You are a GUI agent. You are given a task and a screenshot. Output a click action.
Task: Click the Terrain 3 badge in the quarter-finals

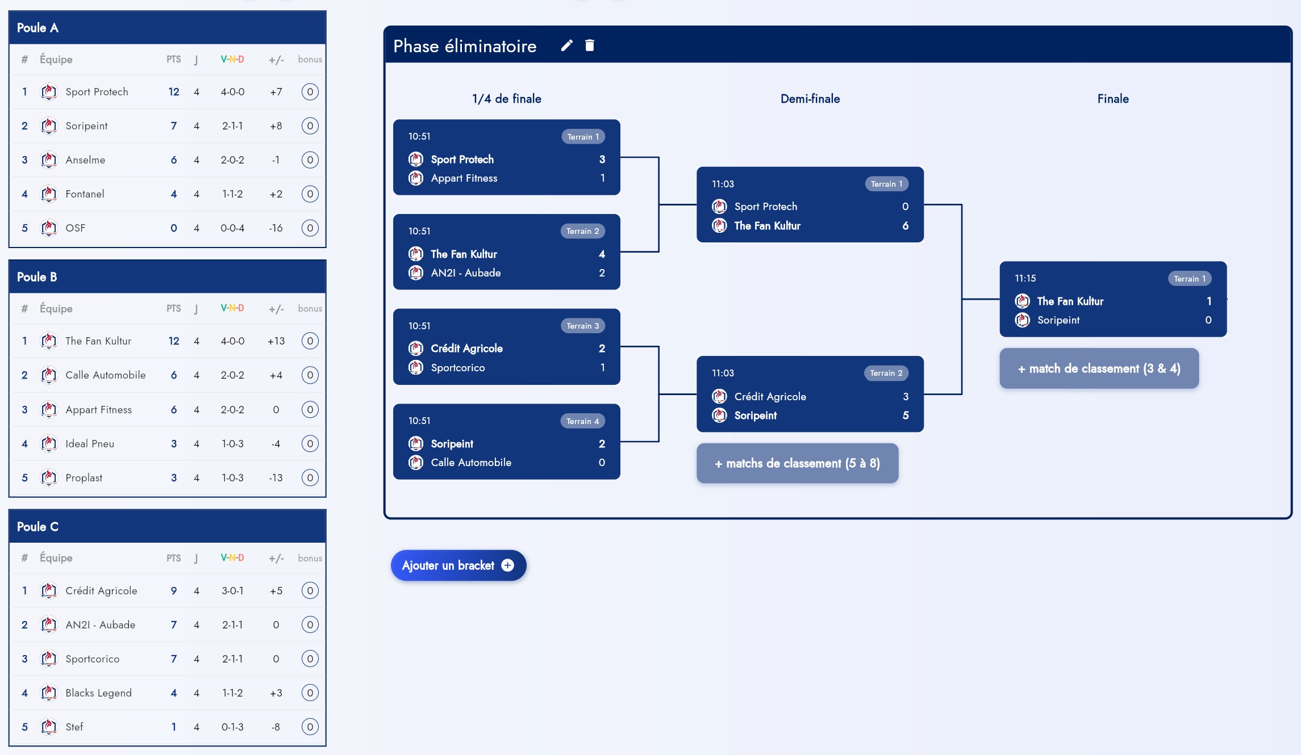582,326
